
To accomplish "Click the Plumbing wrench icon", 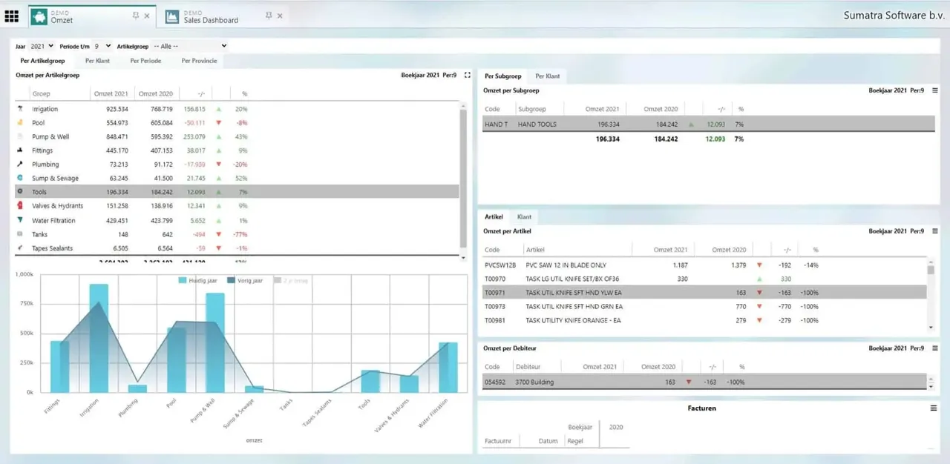I will [x=20, y=164].
